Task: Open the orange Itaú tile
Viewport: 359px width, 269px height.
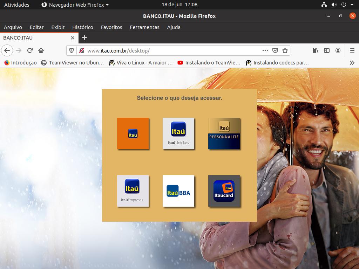Action: (133, 133)
